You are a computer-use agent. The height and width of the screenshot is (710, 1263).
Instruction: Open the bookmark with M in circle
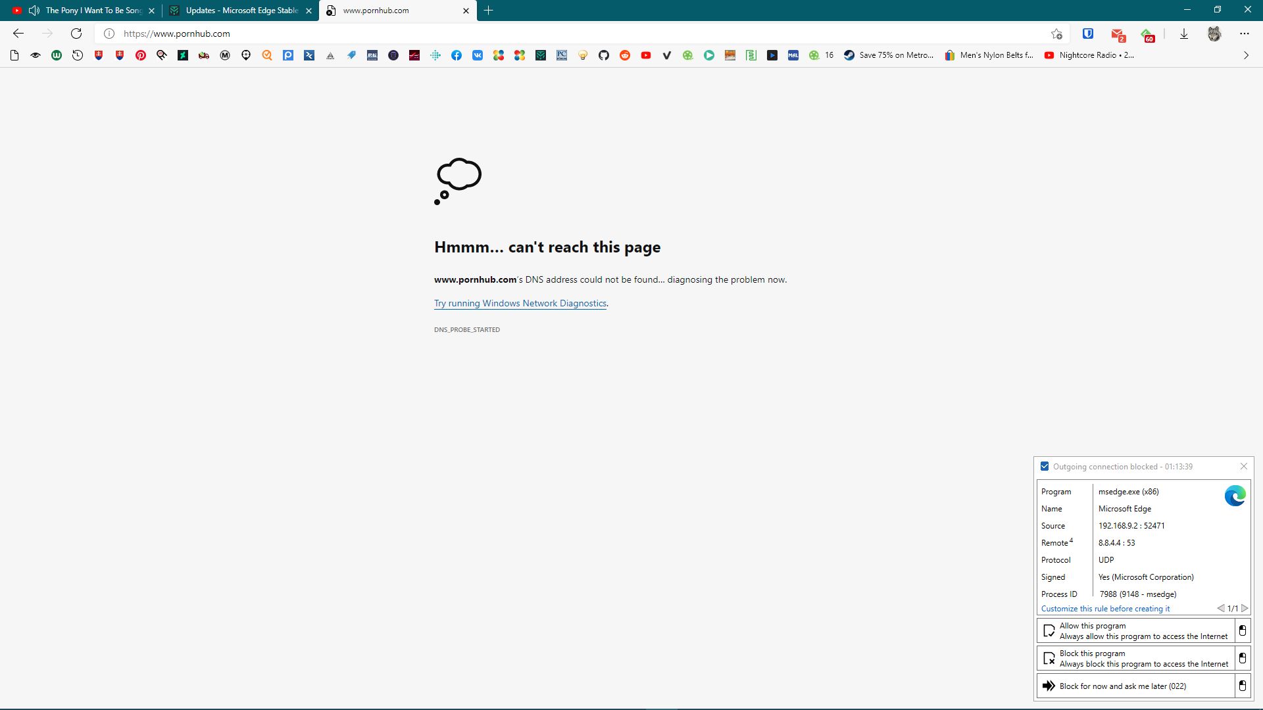(x=225, y=55)
